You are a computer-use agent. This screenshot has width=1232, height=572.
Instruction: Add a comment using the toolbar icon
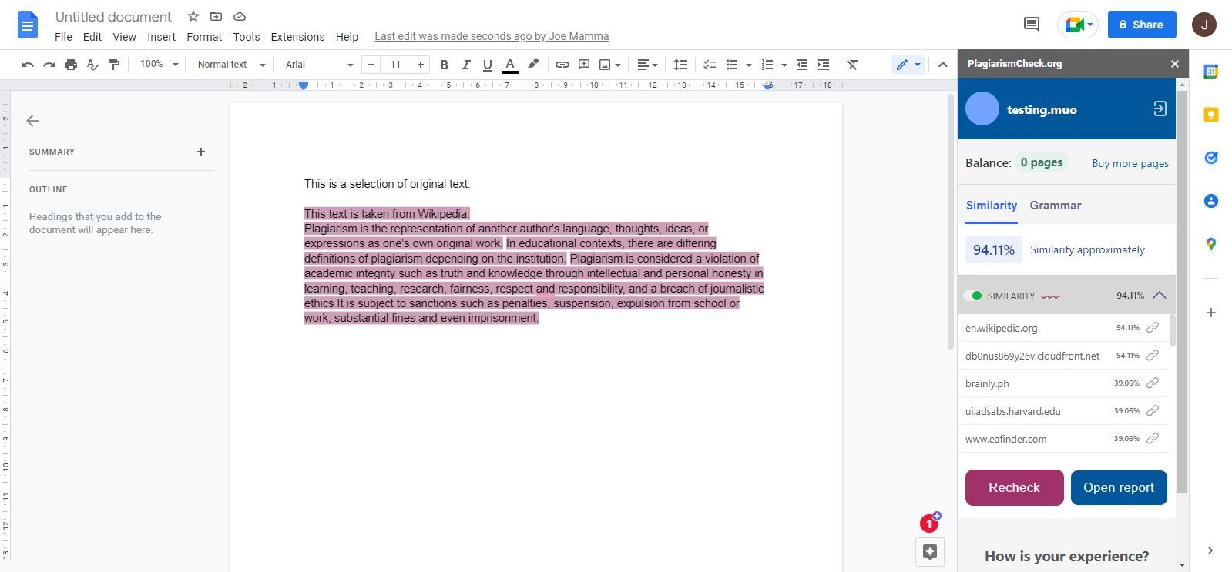coord(584,65)
